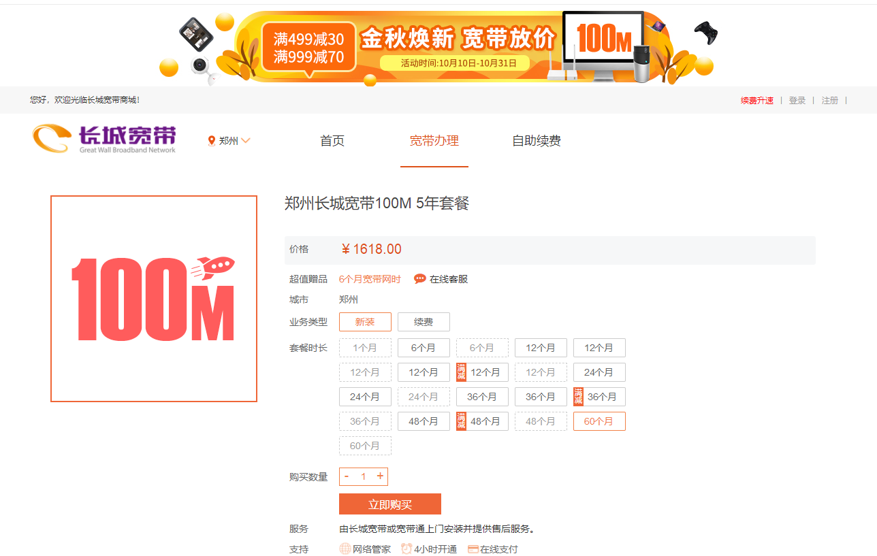
Task: Click the online payment card icon
Action: tap(473, 549)
